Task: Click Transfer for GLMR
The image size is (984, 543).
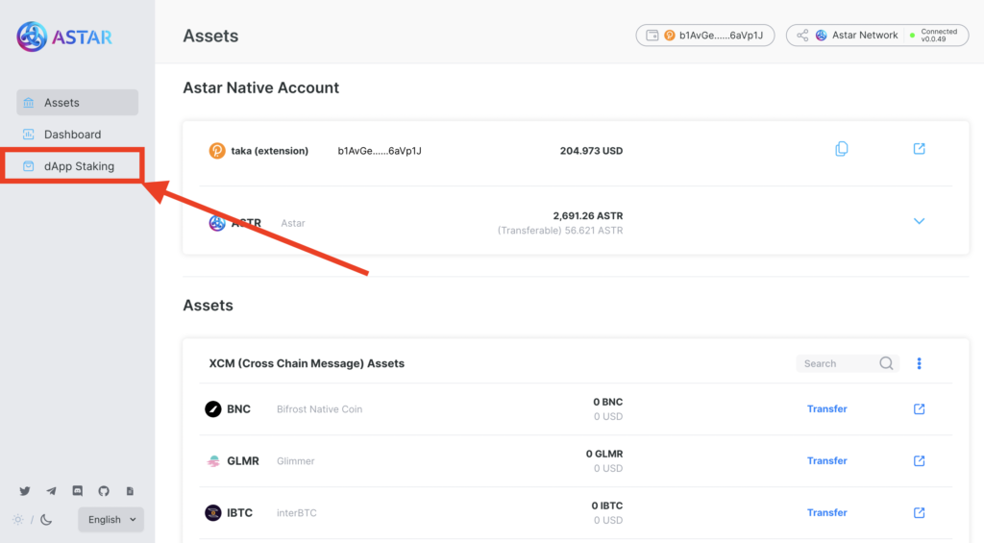Action: 827,460
